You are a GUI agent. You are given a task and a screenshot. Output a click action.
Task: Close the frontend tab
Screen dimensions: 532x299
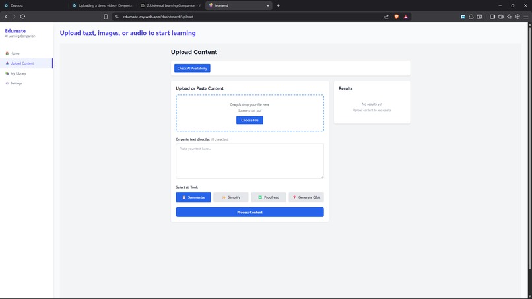268,5
